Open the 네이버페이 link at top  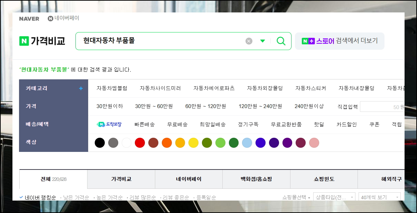point(64,18)
